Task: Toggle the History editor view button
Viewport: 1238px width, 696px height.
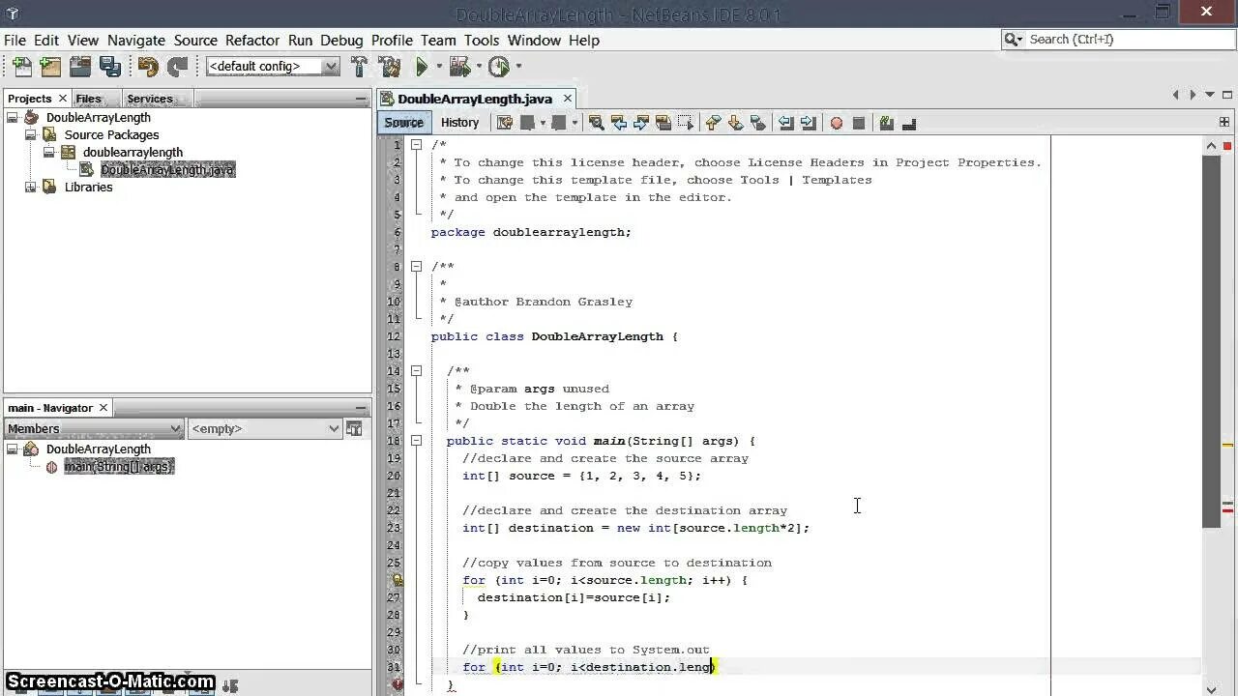Action: 459,123
